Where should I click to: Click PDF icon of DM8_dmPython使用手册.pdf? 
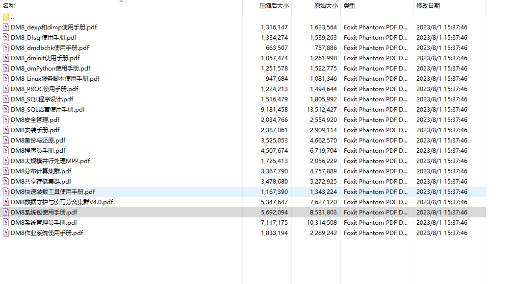pos(6,68)
